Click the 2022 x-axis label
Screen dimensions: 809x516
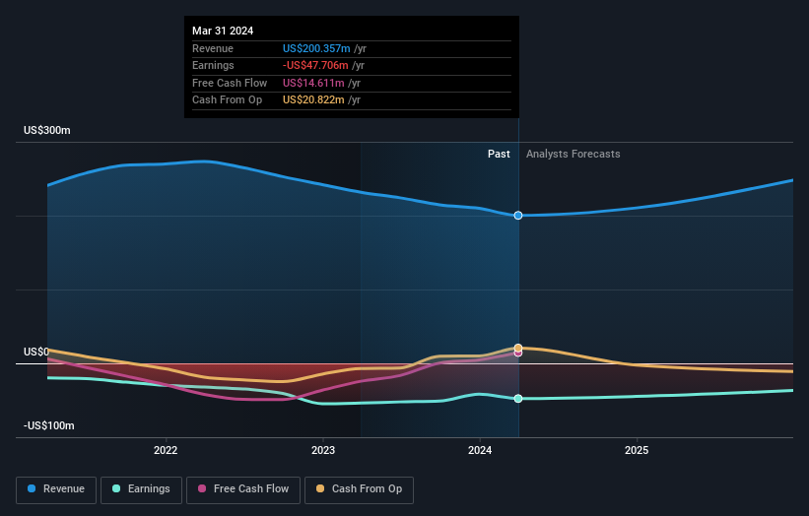coord(166,451)
